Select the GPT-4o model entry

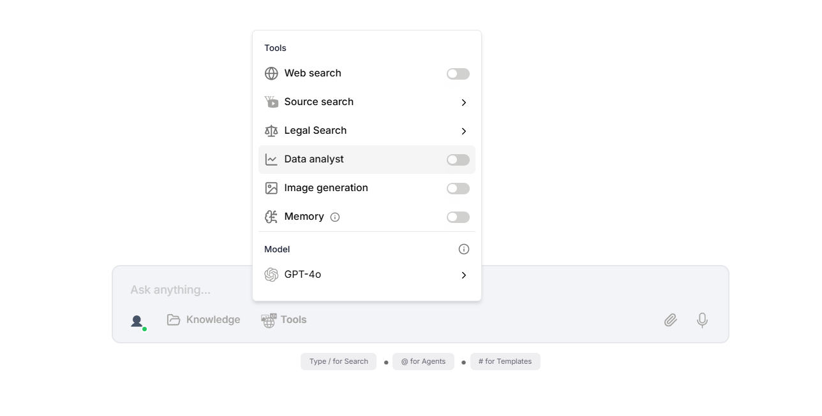[367, 275]
